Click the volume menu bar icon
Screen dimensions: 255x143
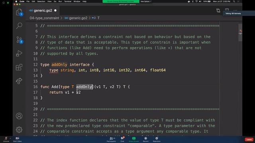click(200, 2)
